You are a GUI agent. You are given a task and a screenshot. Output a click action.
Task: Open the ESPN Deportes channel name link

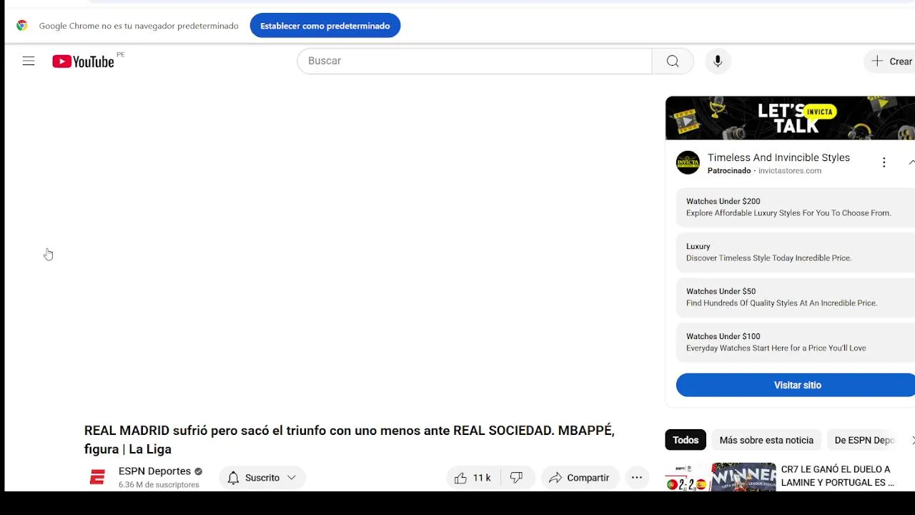[x=154, y=471]
